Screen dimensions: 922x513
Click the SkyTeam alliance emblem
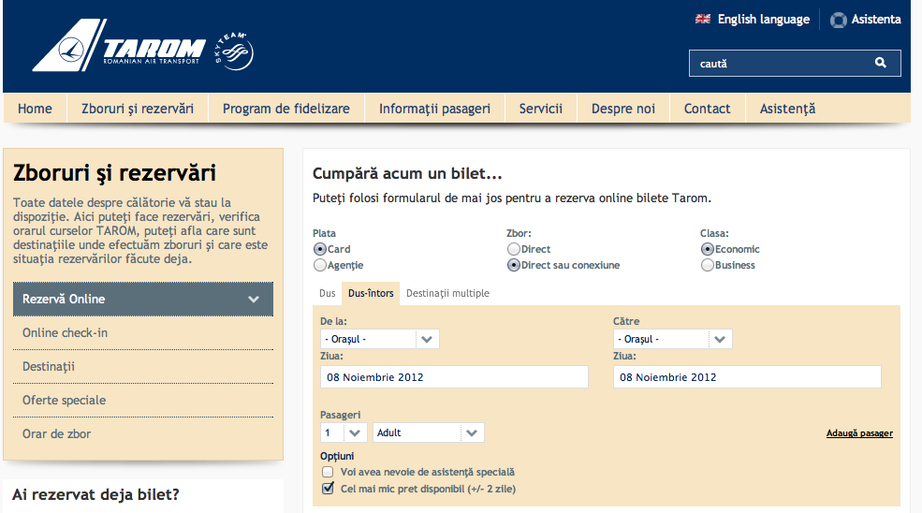[x=233, y=51]
